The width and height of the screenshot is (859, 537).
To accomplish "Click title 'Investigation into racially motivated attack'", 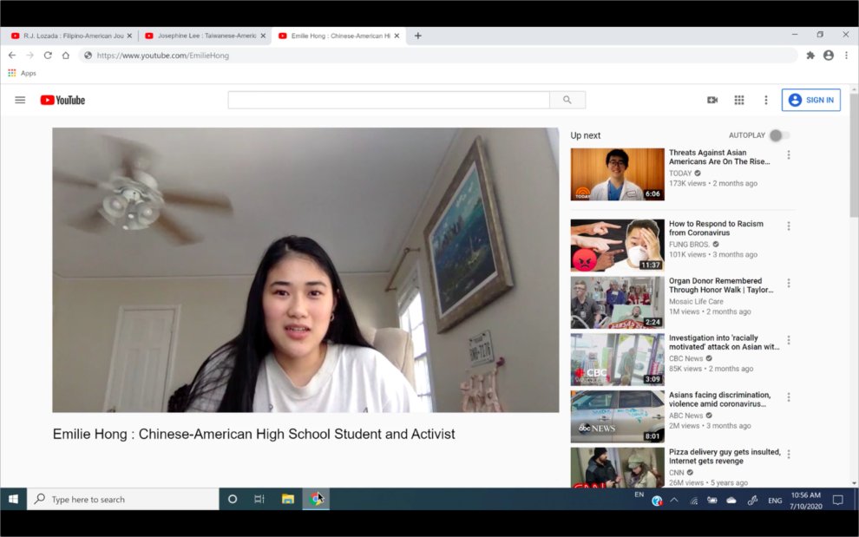I will (x=725, y=342).
